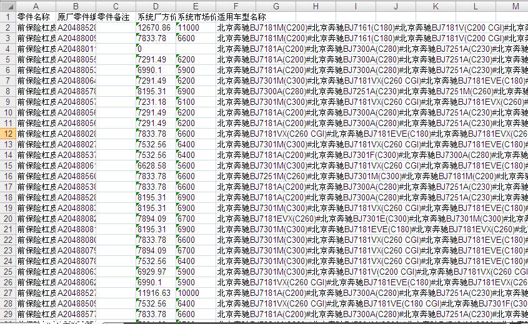This screenshot has height=324, width=528.
Task: Select row 16 header number
Action: click(8, 176)
